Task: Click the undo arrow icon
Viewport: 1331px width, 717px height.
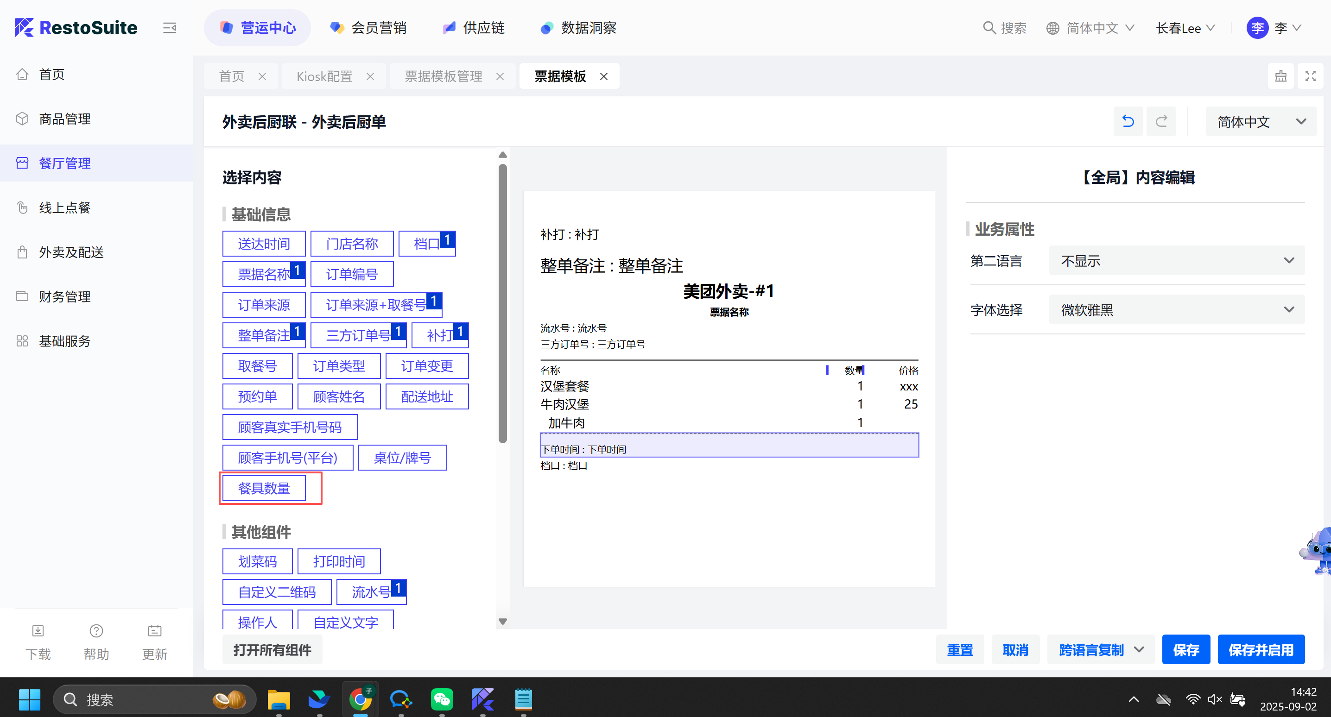Action: point(1128,122)
